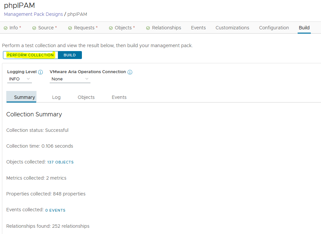Open the 0 Events link

click(55, 210)
